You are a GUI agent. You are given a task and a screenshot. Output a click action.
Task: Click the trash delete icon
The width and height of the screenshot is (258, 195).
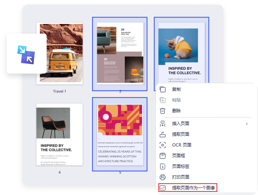coord(163,111)
